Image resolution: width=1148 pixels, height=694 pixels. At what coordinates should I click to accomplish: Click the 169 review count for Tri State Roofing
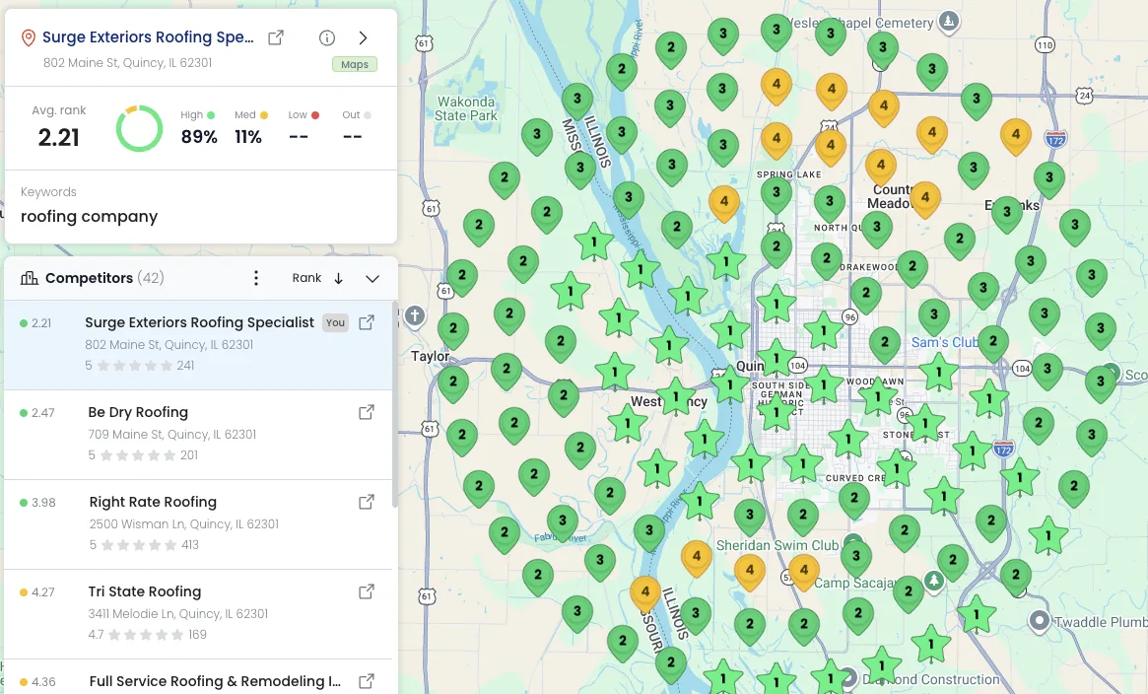point(198,635)
